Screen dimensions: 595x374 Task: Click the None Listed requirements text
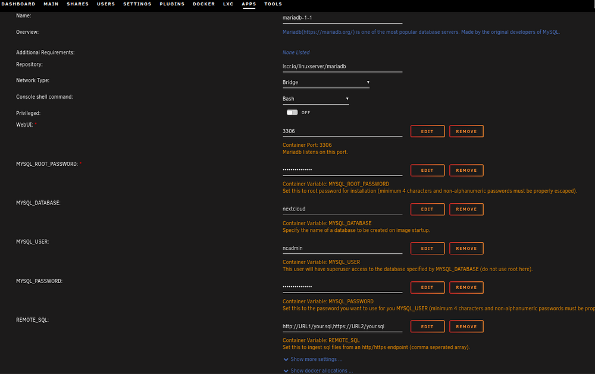pos(296,52)
